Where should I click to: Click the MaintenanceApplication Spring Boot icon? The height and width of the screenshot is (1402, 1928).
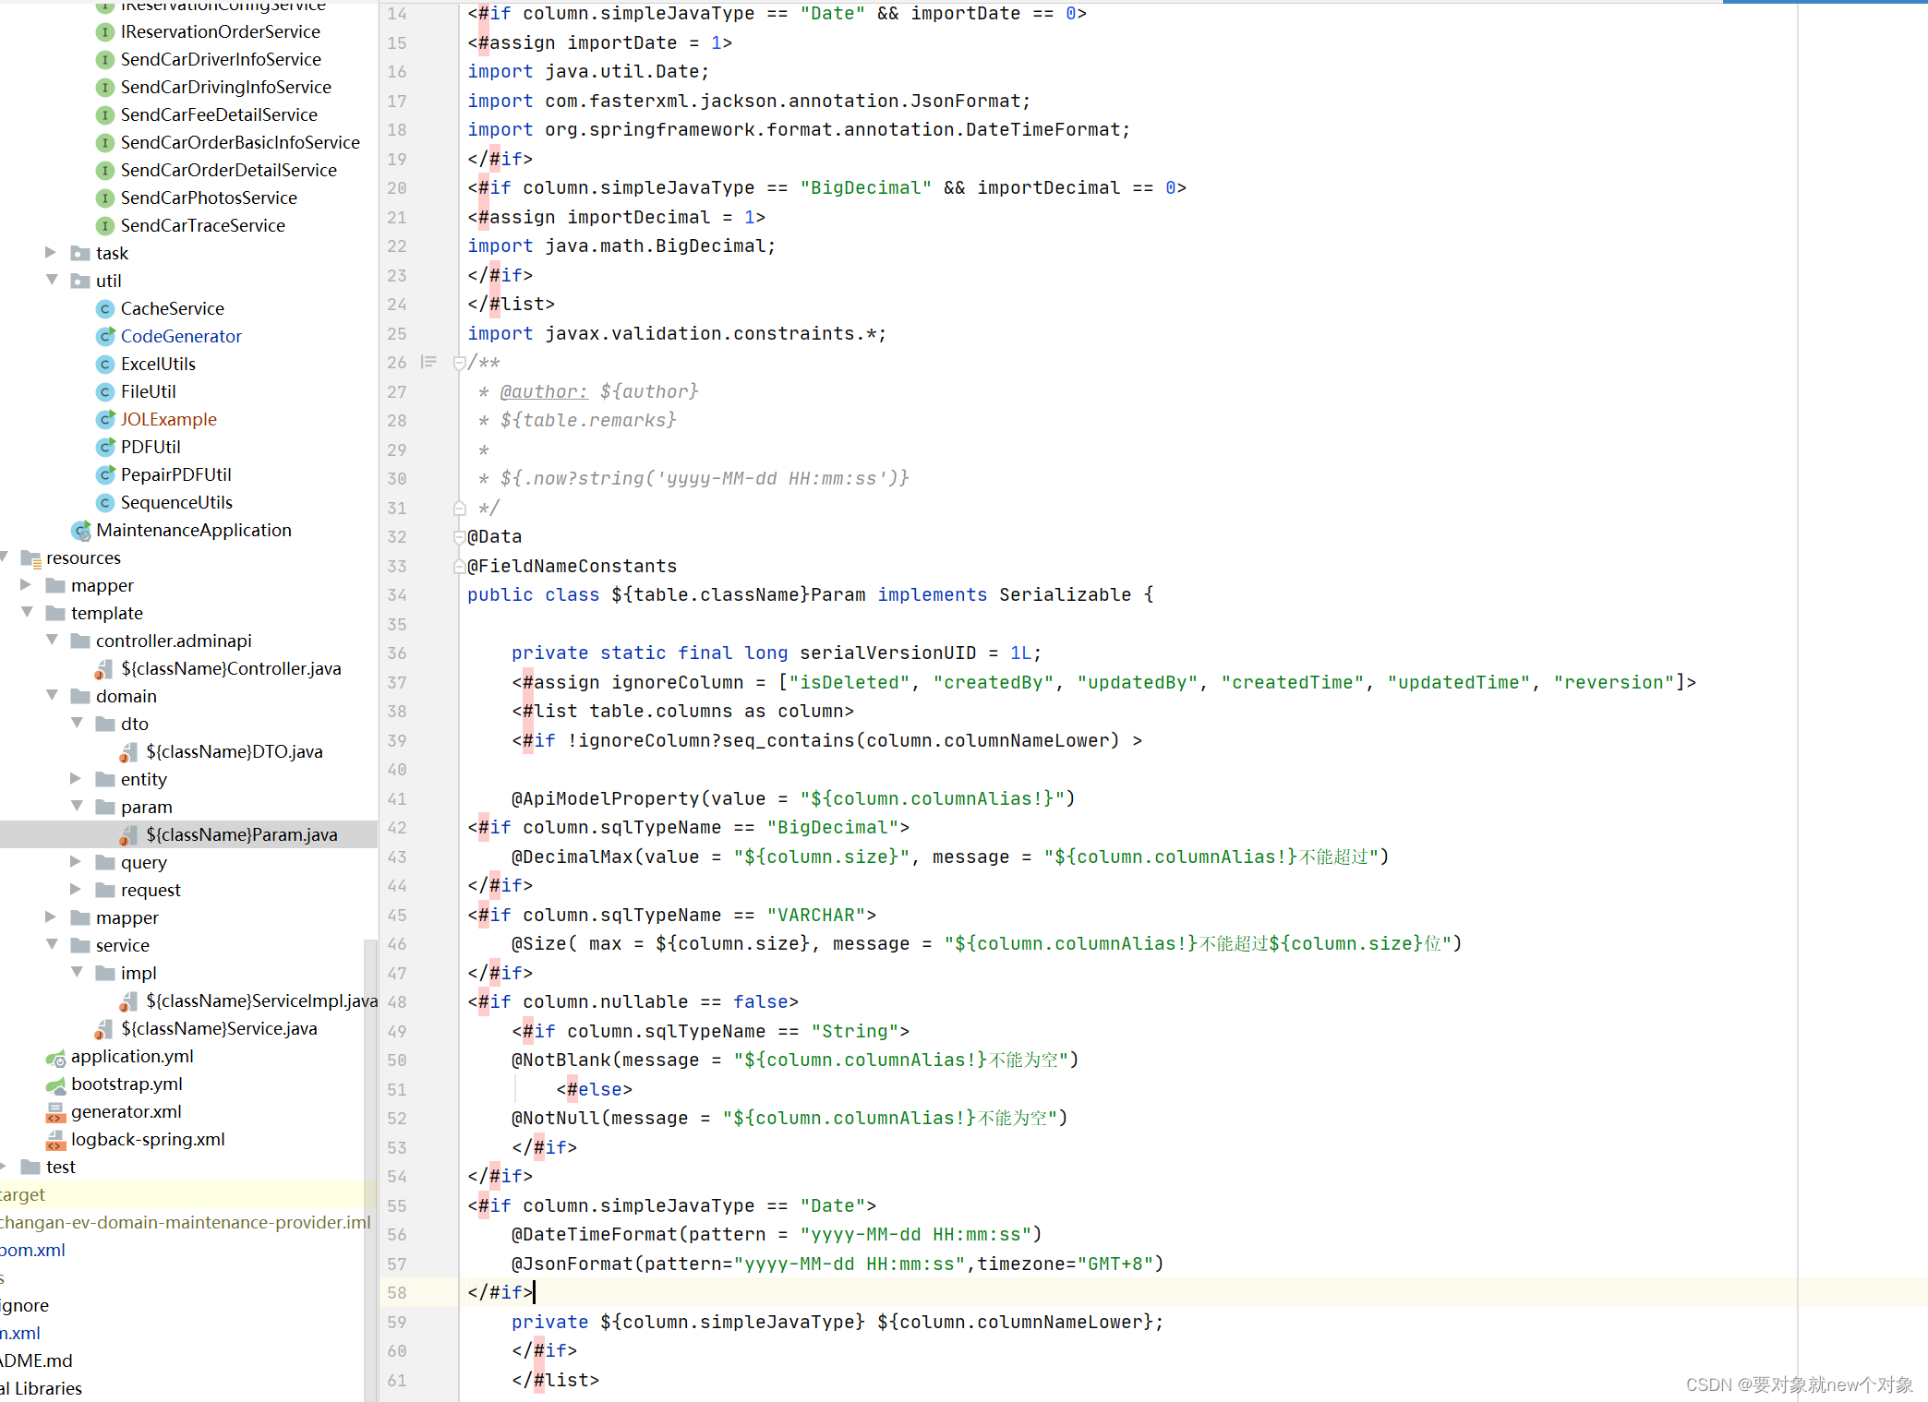pyautogui.click(x=81, y=531)
